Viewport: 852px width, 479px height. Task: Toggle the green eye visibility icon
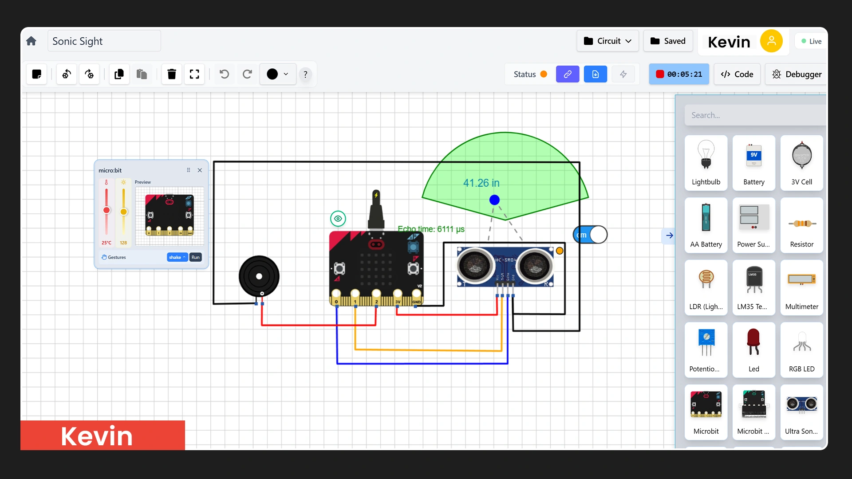[338, 219]
